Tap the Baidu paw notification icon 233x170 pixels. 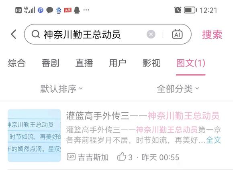click(59, 10)
